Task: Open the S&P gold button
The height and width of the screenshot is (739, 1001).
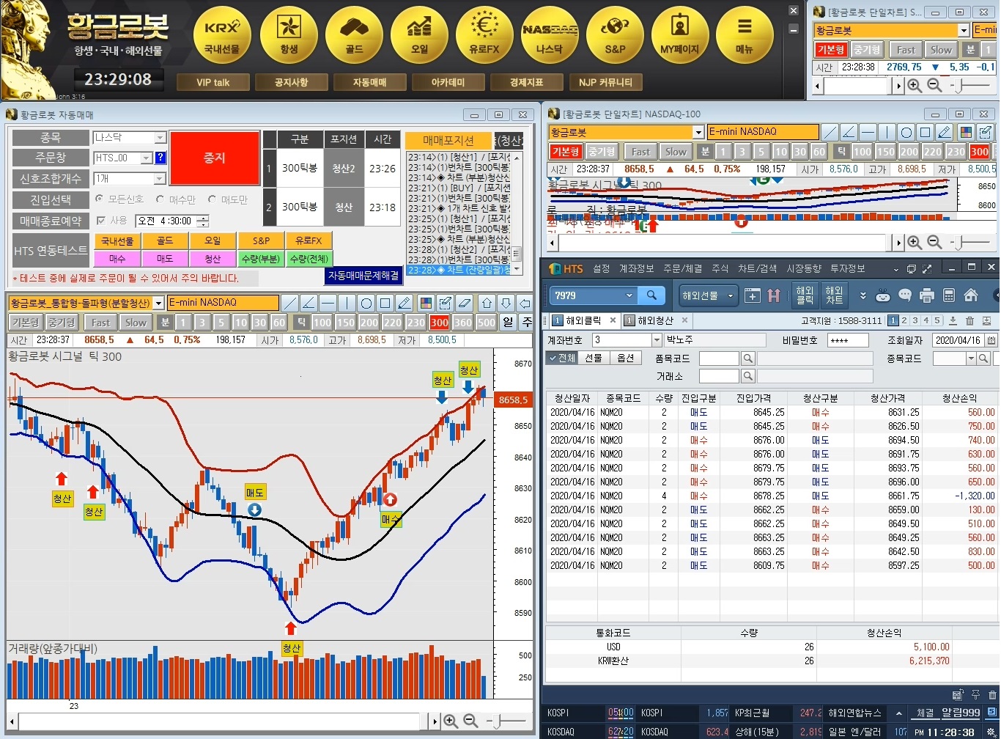Action: (615, 34)
